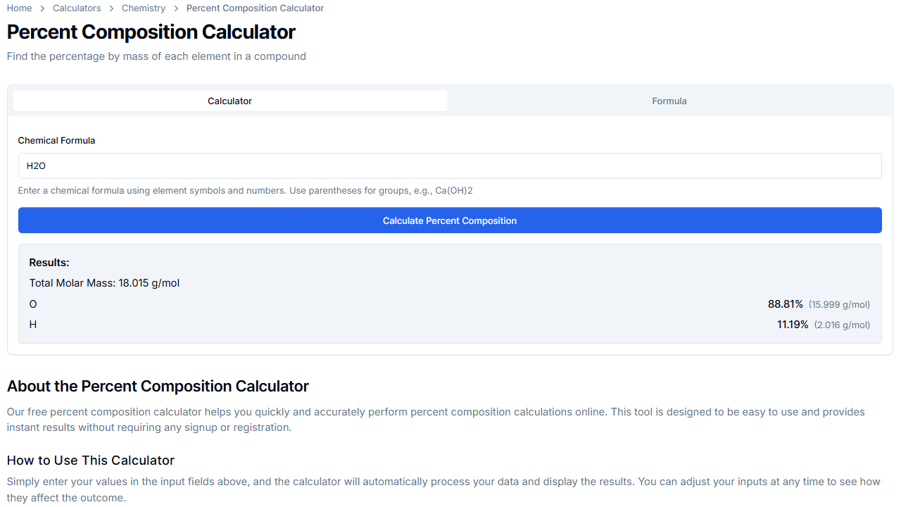The width and height of the screenshot is (901, 507).
Task: Click the 15.999 g/mol oxygen mass label
Action: tap(840, 303)
